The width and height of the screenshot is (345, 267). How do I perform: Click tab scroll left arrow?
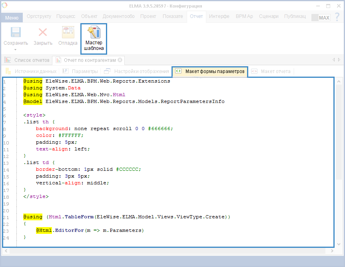click(334, 60)
